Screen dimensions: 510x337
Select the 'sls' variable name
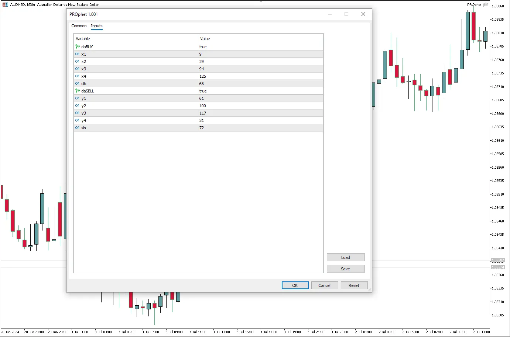click(x=84, y=128)
